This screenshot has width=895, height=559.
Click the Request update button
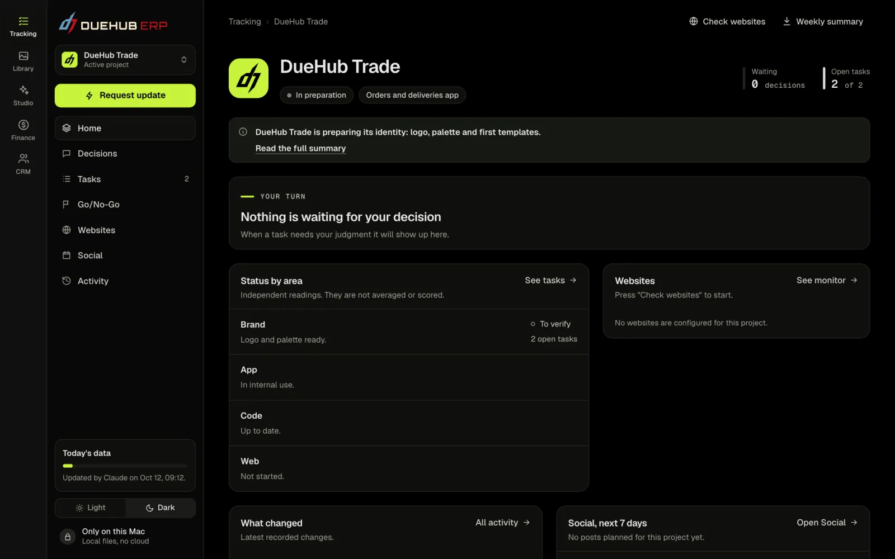tap(125, 96)
